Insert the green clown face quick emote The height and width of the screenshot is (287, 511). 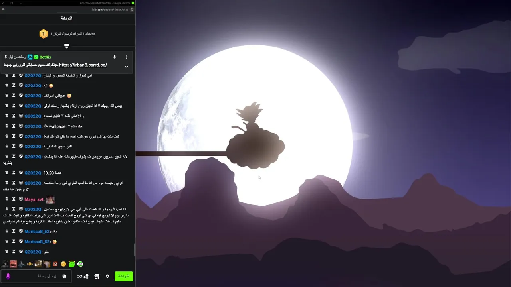(80, 264)
